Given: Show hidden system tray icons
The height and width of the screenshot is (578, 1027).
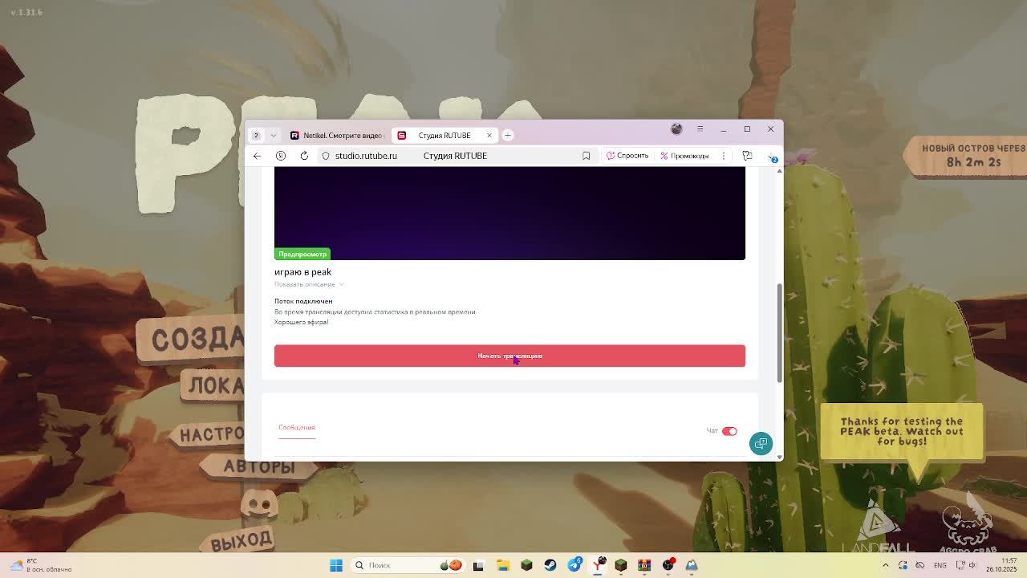Looking at the screenshot, I should pos(886,565).
